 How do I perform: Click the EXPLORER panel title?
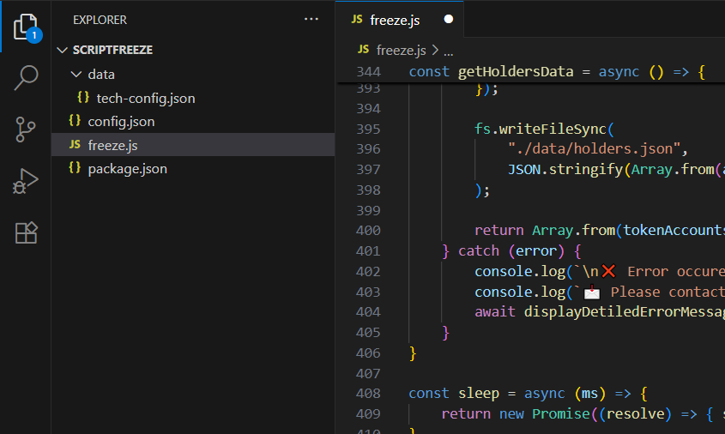tap(100, 20)
